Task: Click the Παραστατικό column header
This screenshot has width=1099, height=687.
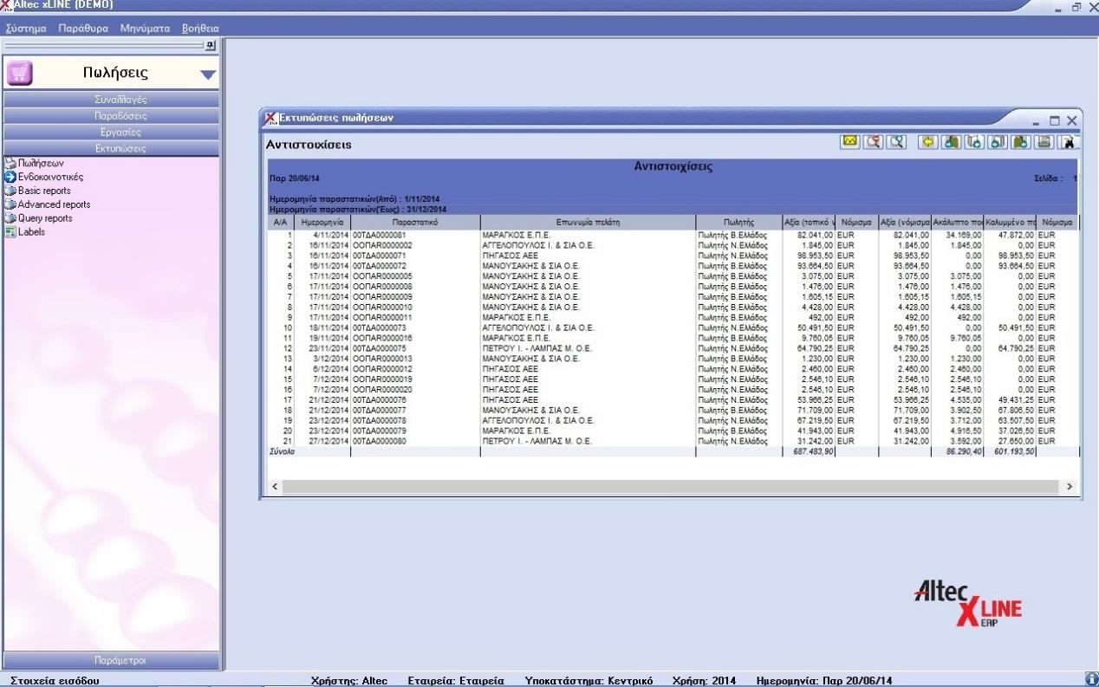Action: pos(415,223)
